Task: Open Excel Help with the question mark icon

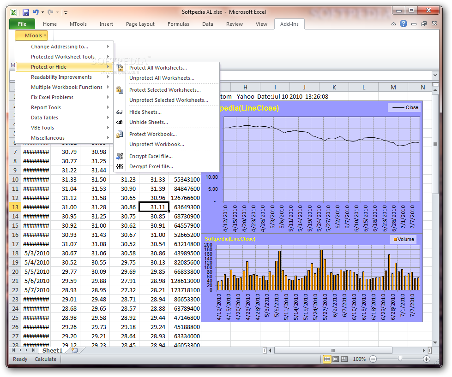Action: tap(404, 24)
